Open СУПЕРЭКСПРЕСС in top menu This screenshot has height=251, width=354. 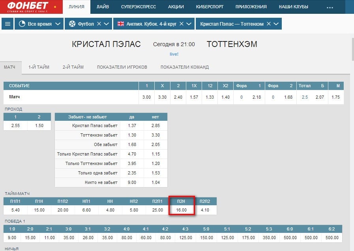click(139, 7)
